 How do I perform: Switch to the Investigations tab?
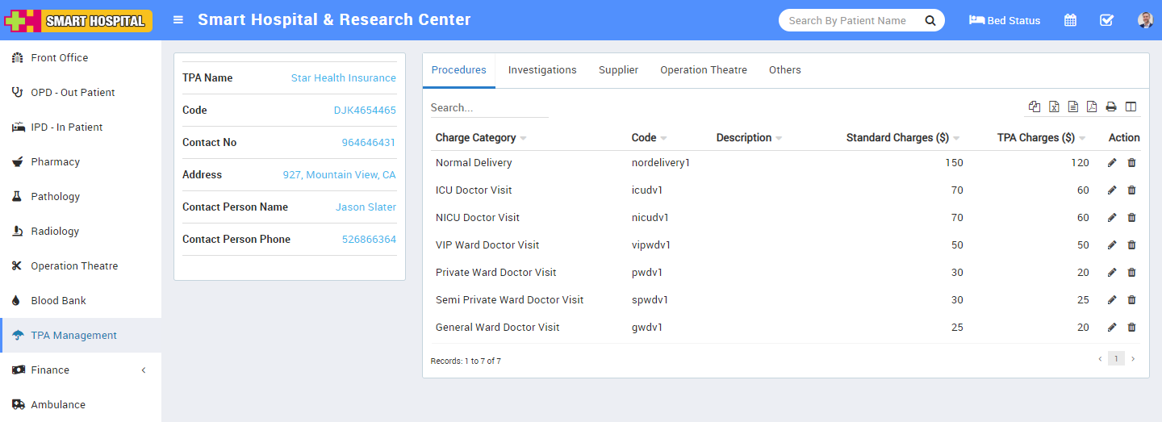(542, 70)
